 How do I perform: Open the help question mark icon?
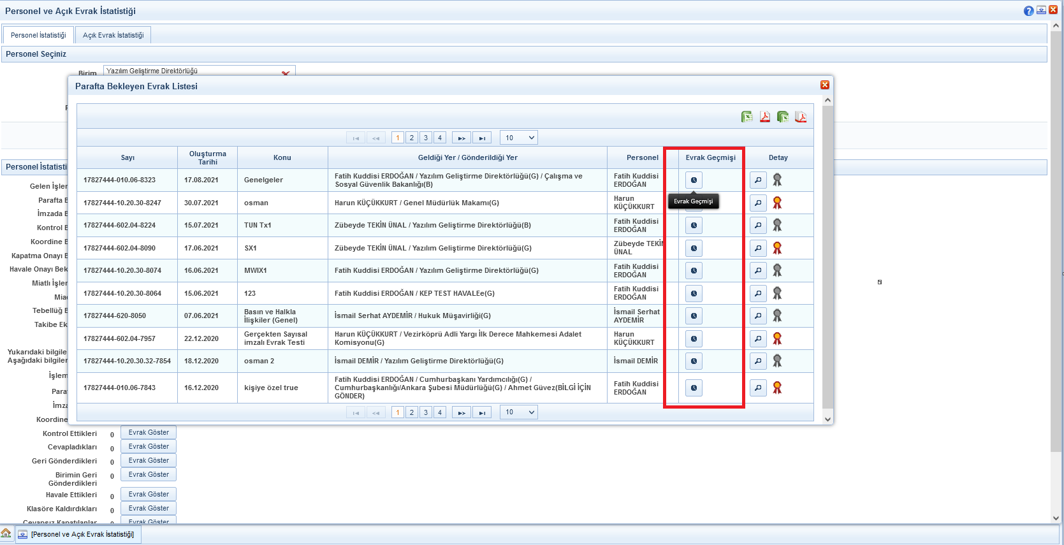(x=1028, y=11)
